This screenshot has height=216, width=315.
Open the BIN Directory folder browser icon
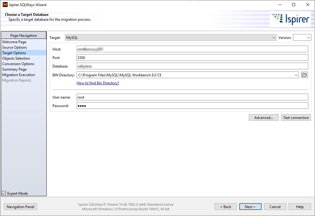tap(304, 75)
